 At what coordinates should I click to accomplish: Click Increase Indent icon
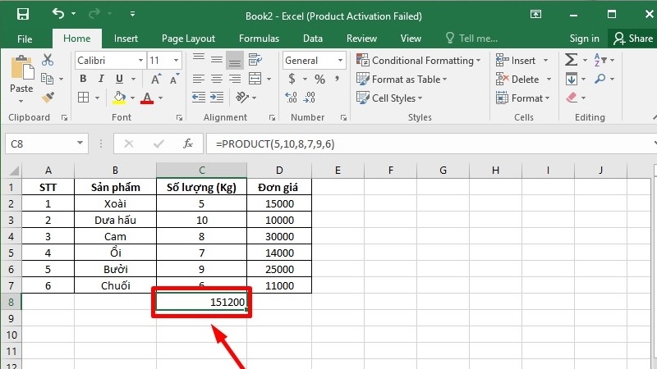click(217, 98)
